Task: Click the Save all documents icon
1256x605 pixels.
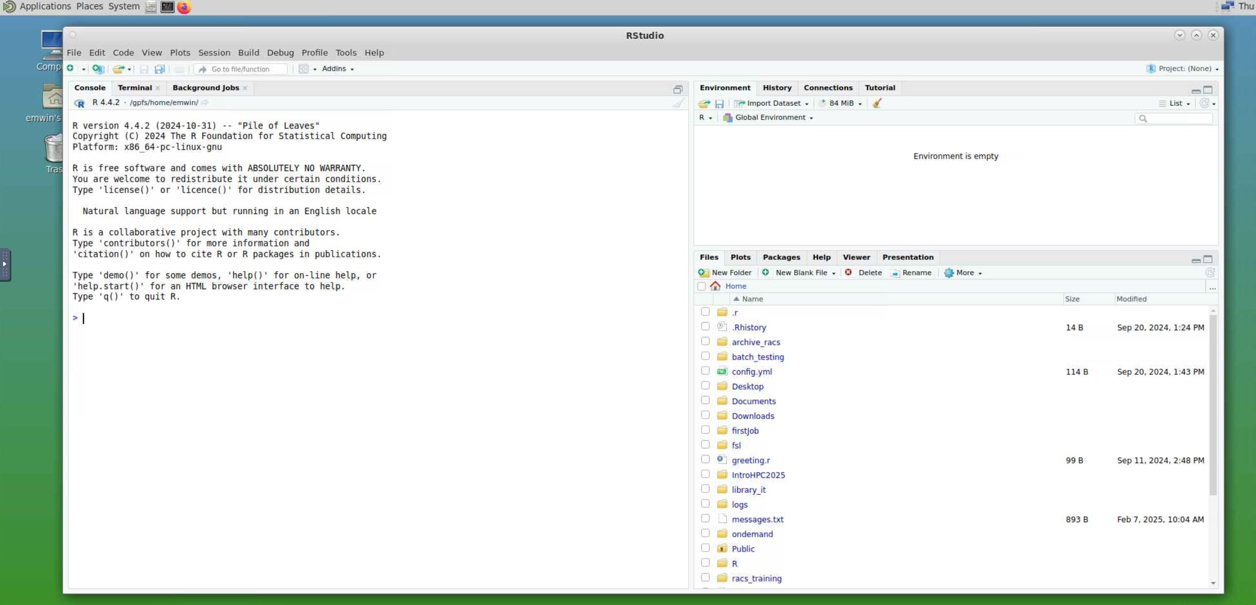Action: pyautogui.click(x=160, y=69)
